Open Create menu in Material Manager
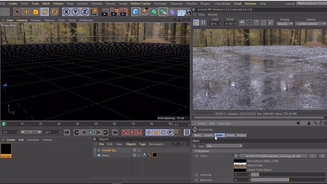Screen dimensions: 327x184 pos(11,140)
